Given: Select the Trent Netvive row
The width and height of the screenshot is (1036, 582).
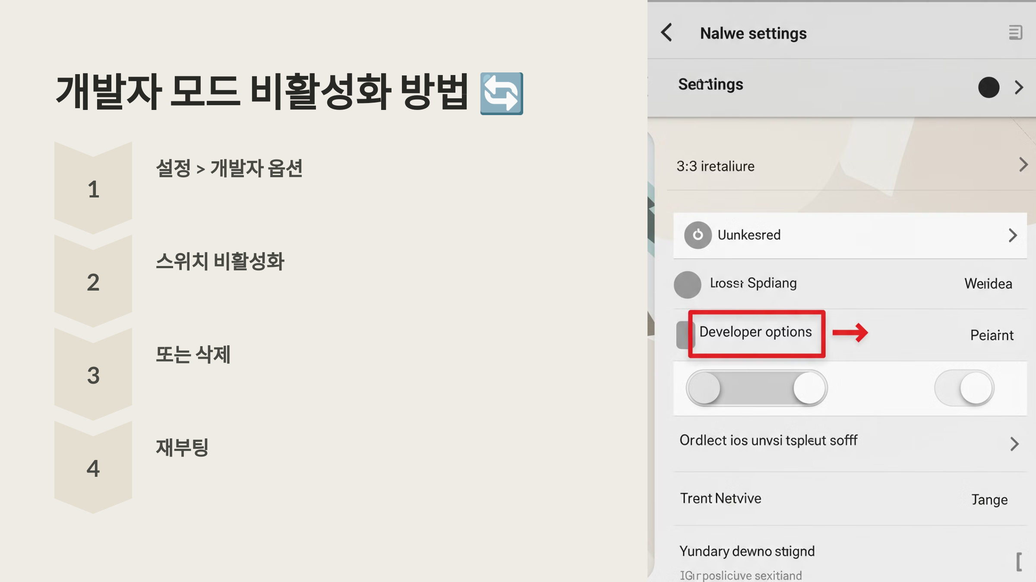Looking at the screenshot, I should [x=721, y=498].
